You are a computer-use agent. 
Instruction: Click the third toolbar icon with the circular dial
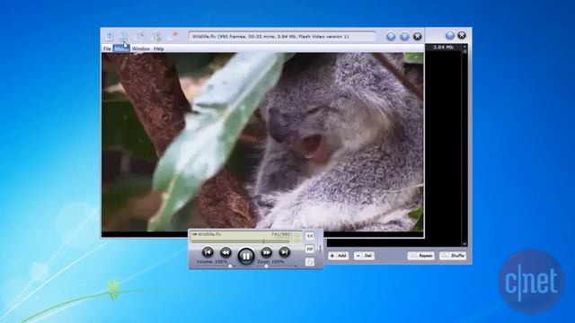(140, 36)
